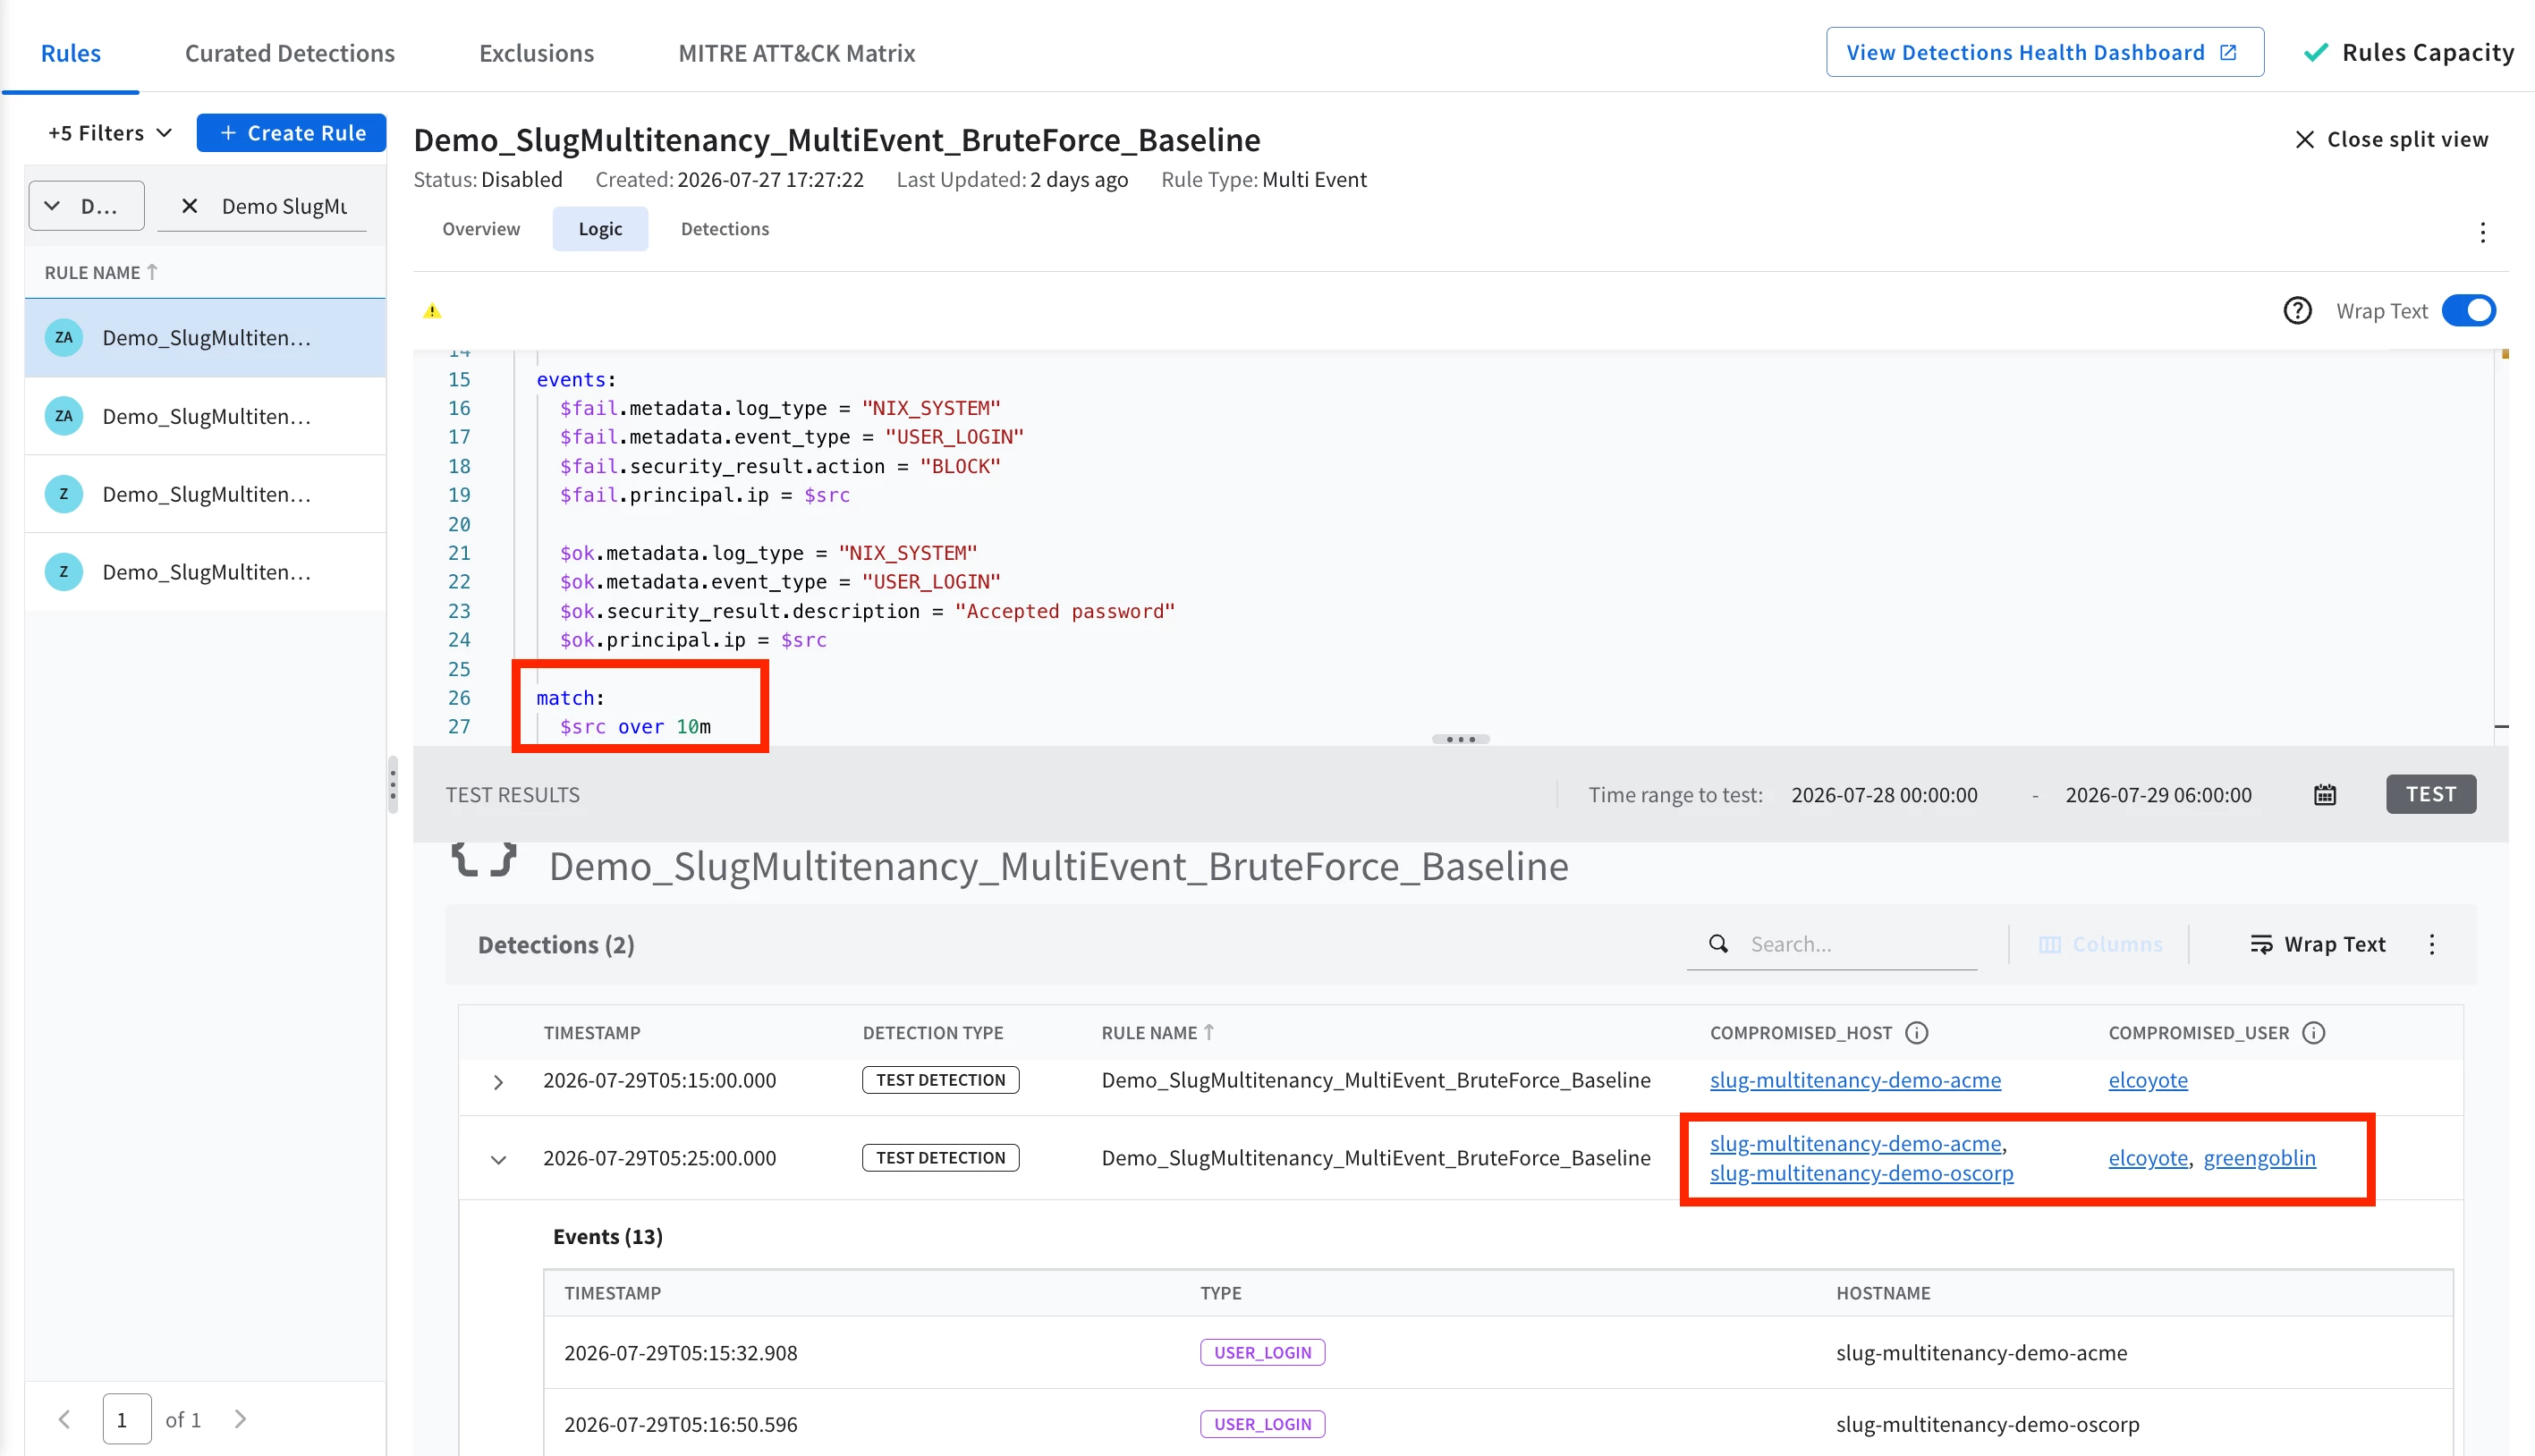This screenshot has width=2535, height=1456.
Task: Click the split-view vertical divider handle
Action: (x=393, y=785)
